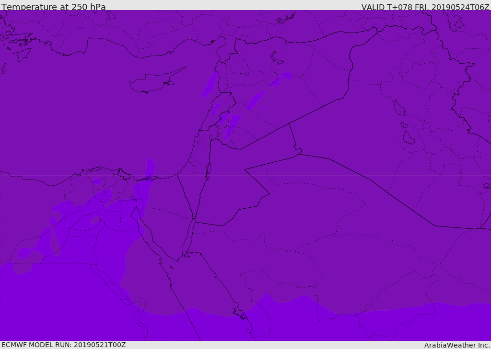The height and width of the screenshot is (349, 491).
Task: Click the Dead Sea outline
Action: click(x=208, y=170)
